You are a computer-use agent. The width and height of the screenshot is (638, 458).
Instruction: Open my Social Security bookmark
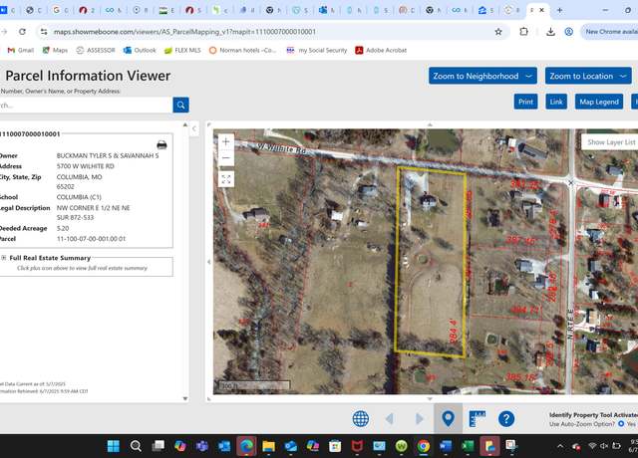(x=317, y=51)
